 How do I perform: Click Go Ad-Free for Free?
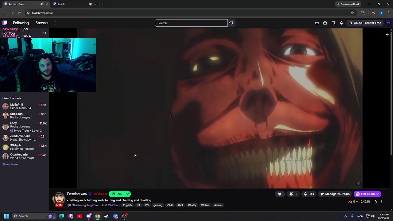(365, 23)
